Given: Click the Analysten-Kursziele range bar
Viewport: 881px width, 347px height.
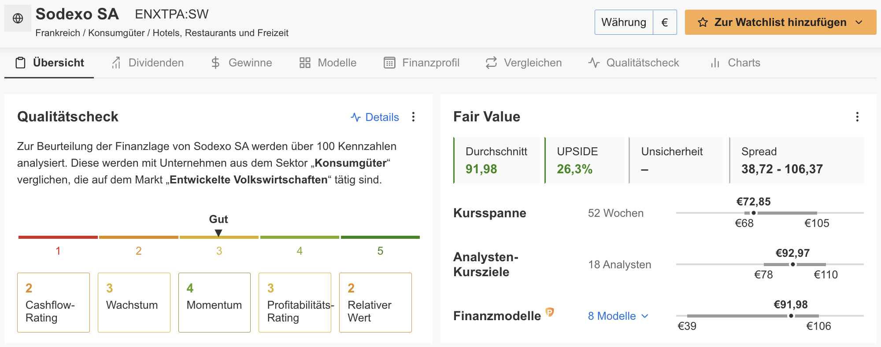Looking at the screenshot, I should [x=770, y=264].
